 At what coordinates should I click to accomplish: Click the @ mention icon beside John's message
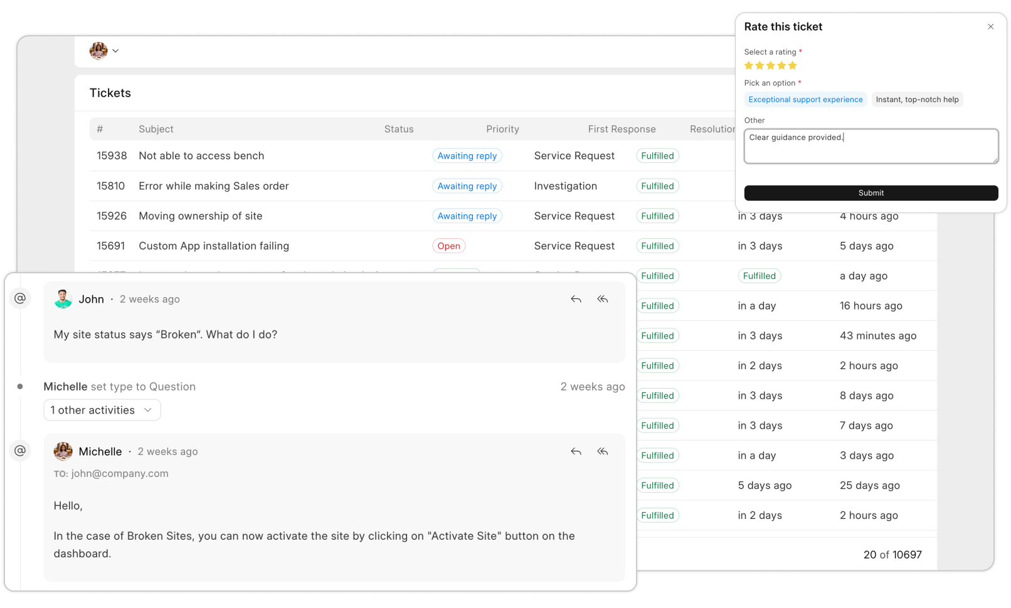click(x=20, y=298)
